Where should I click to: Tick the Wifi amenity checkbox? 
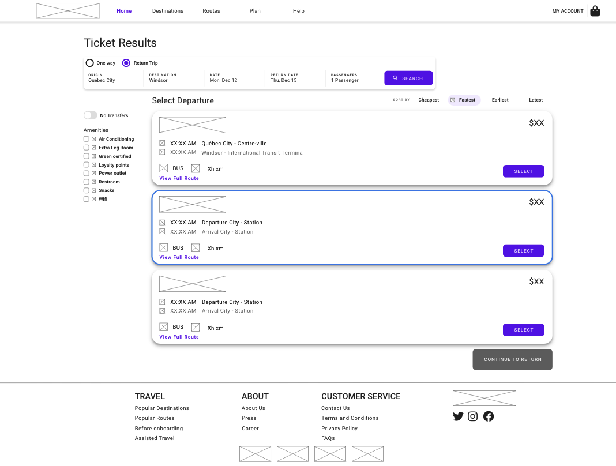[87, 199]
